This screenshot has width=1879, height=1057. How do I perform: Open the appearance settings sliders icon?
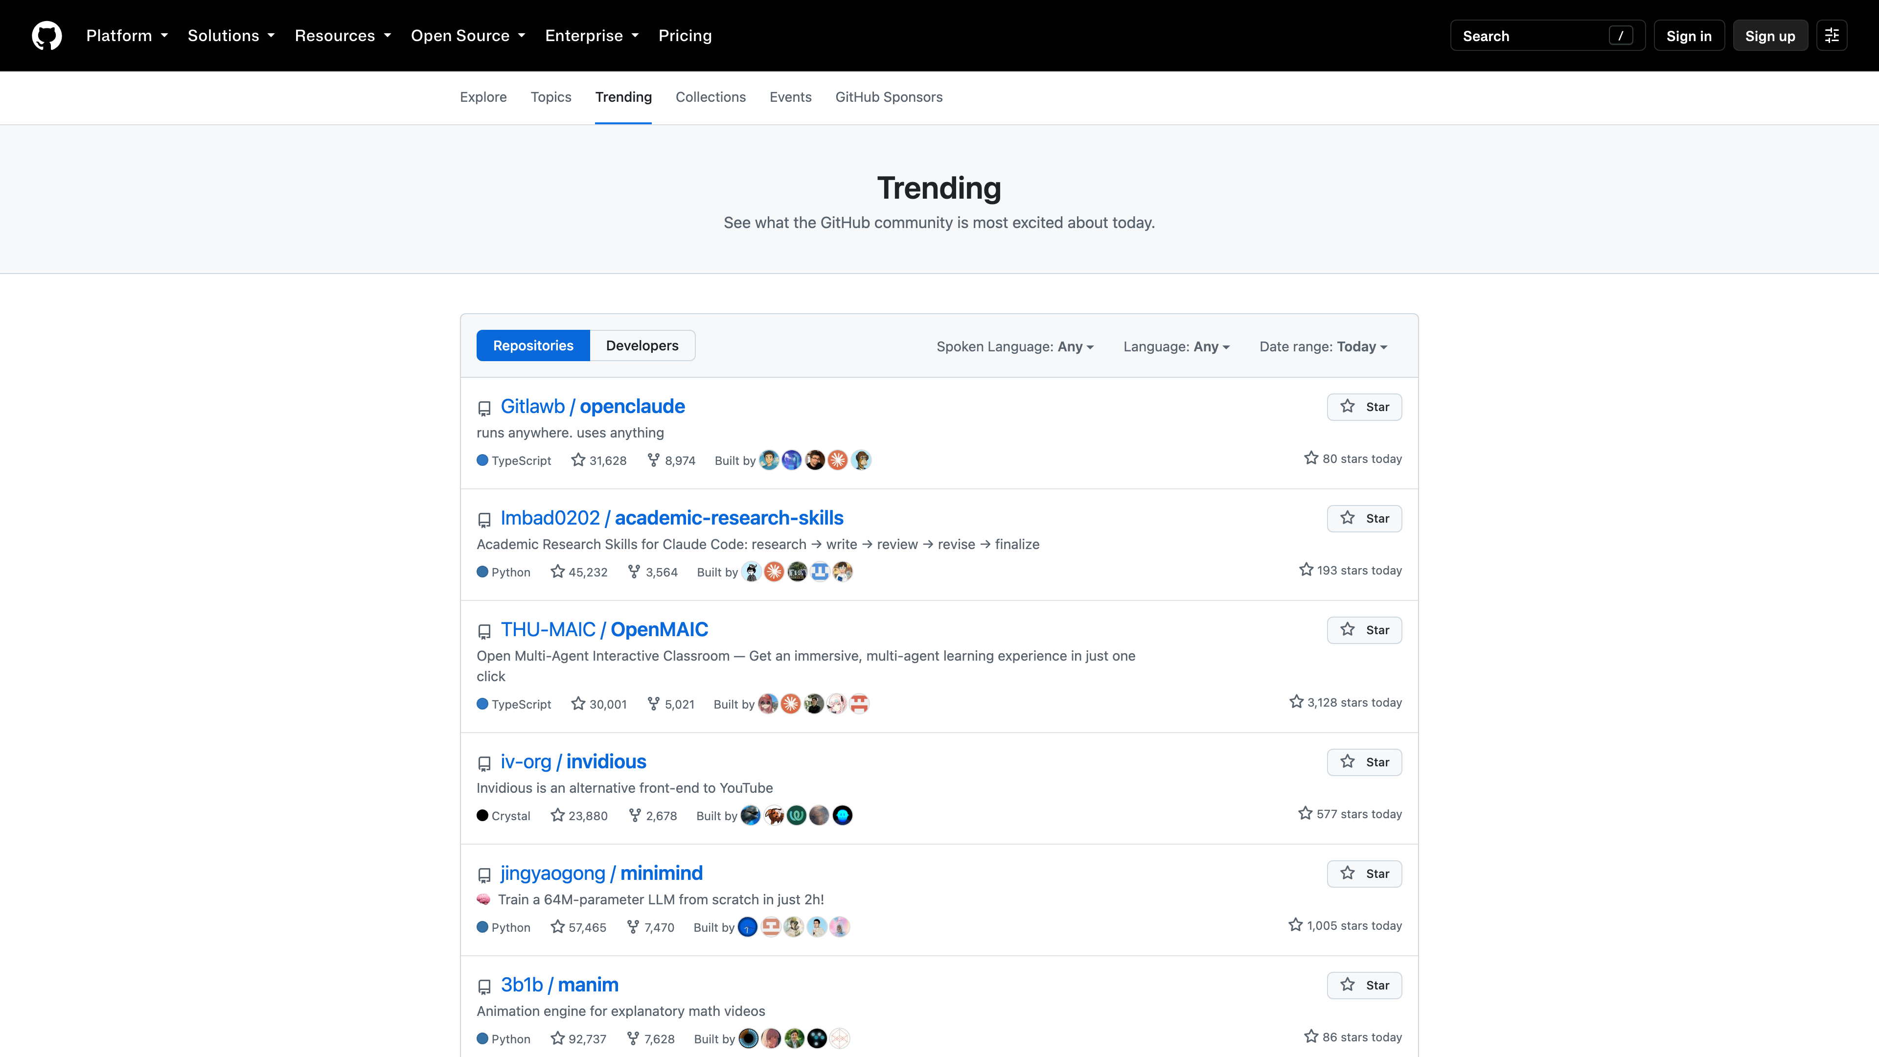pyautogui.click(x=1832, y=36)
